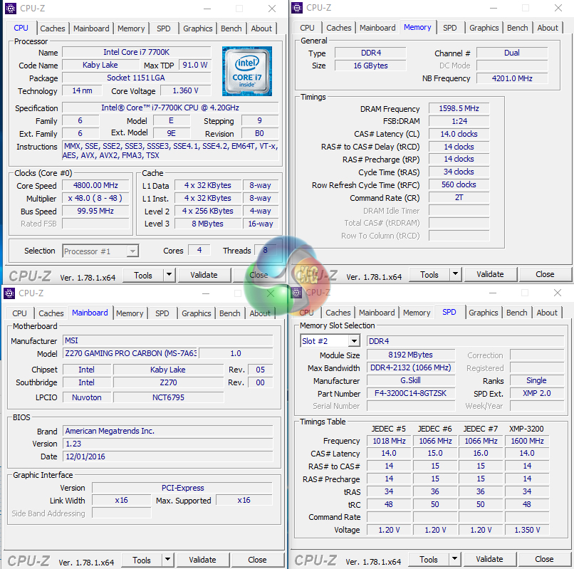
Task: Click CPU-Z title bar icon in Mainboard tab window
Action: pos(10,293)
